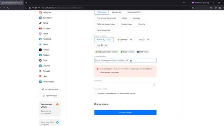Reload the page with refresh icon
This screenshot has height=126, width=224.
tap(8, 8)
